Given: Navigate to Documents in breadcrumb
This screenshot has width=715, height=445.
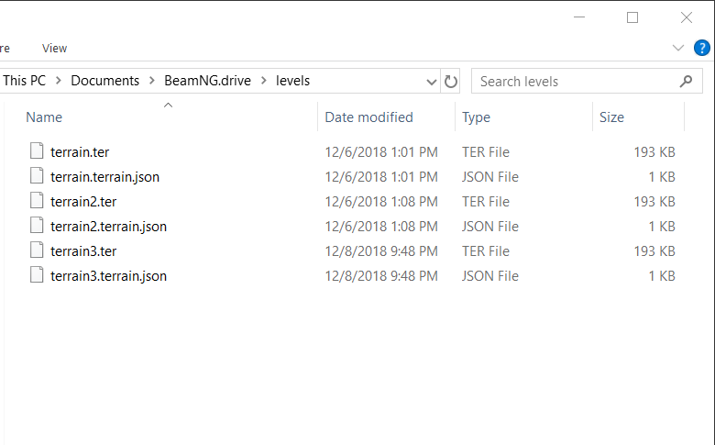Looking at the screenshot, I should (104, 81).
